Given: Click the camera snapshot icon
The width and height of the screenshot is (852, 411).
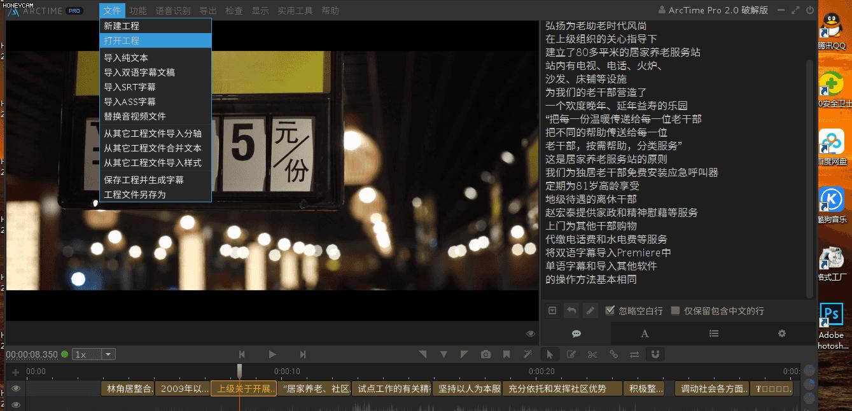Looking at the screenshot, I should (x=485, y=354).
